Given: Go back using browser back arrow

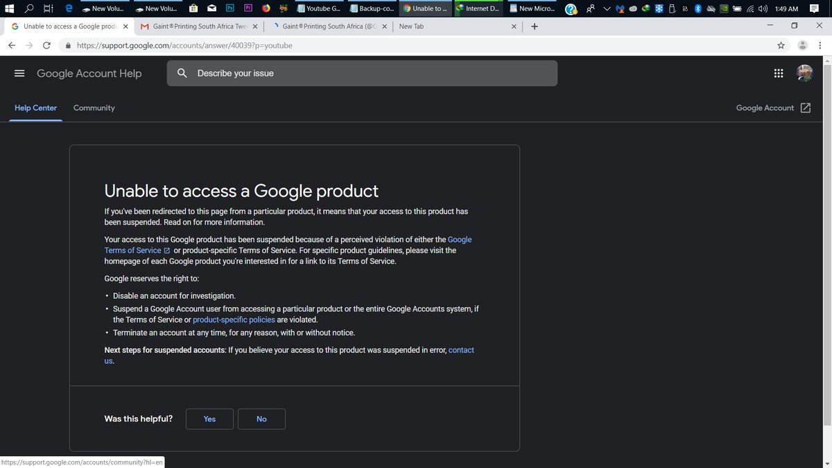Looking at the screenshot, I should click(11, 45).
